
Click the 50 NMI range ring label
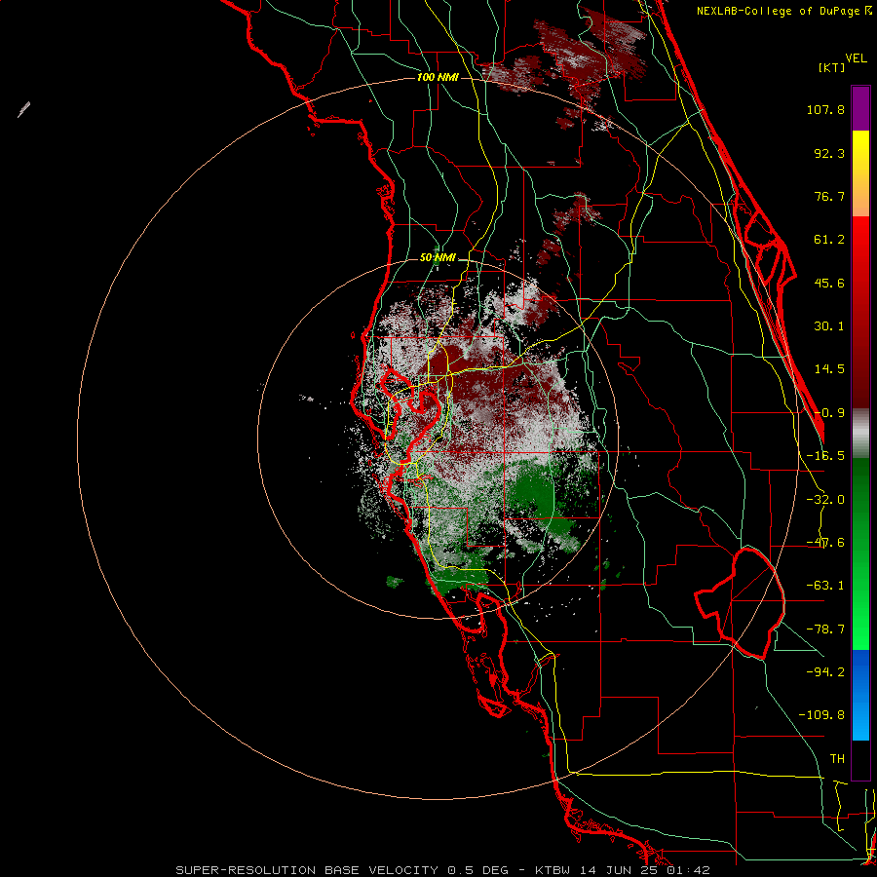pyautogui.click(x=438, y=258)
